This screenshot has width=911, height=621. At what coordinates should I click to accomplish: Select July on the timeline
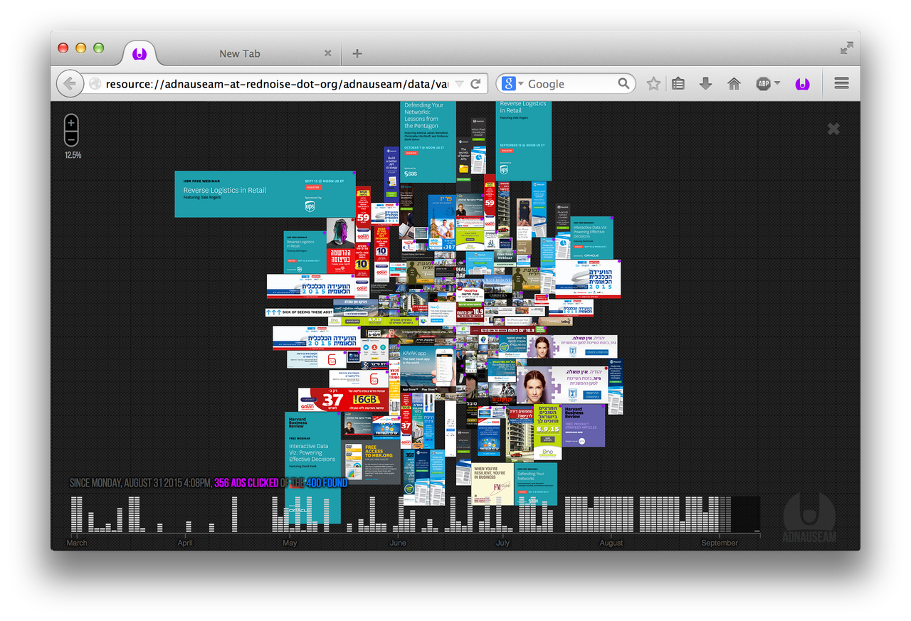[503, 543]
